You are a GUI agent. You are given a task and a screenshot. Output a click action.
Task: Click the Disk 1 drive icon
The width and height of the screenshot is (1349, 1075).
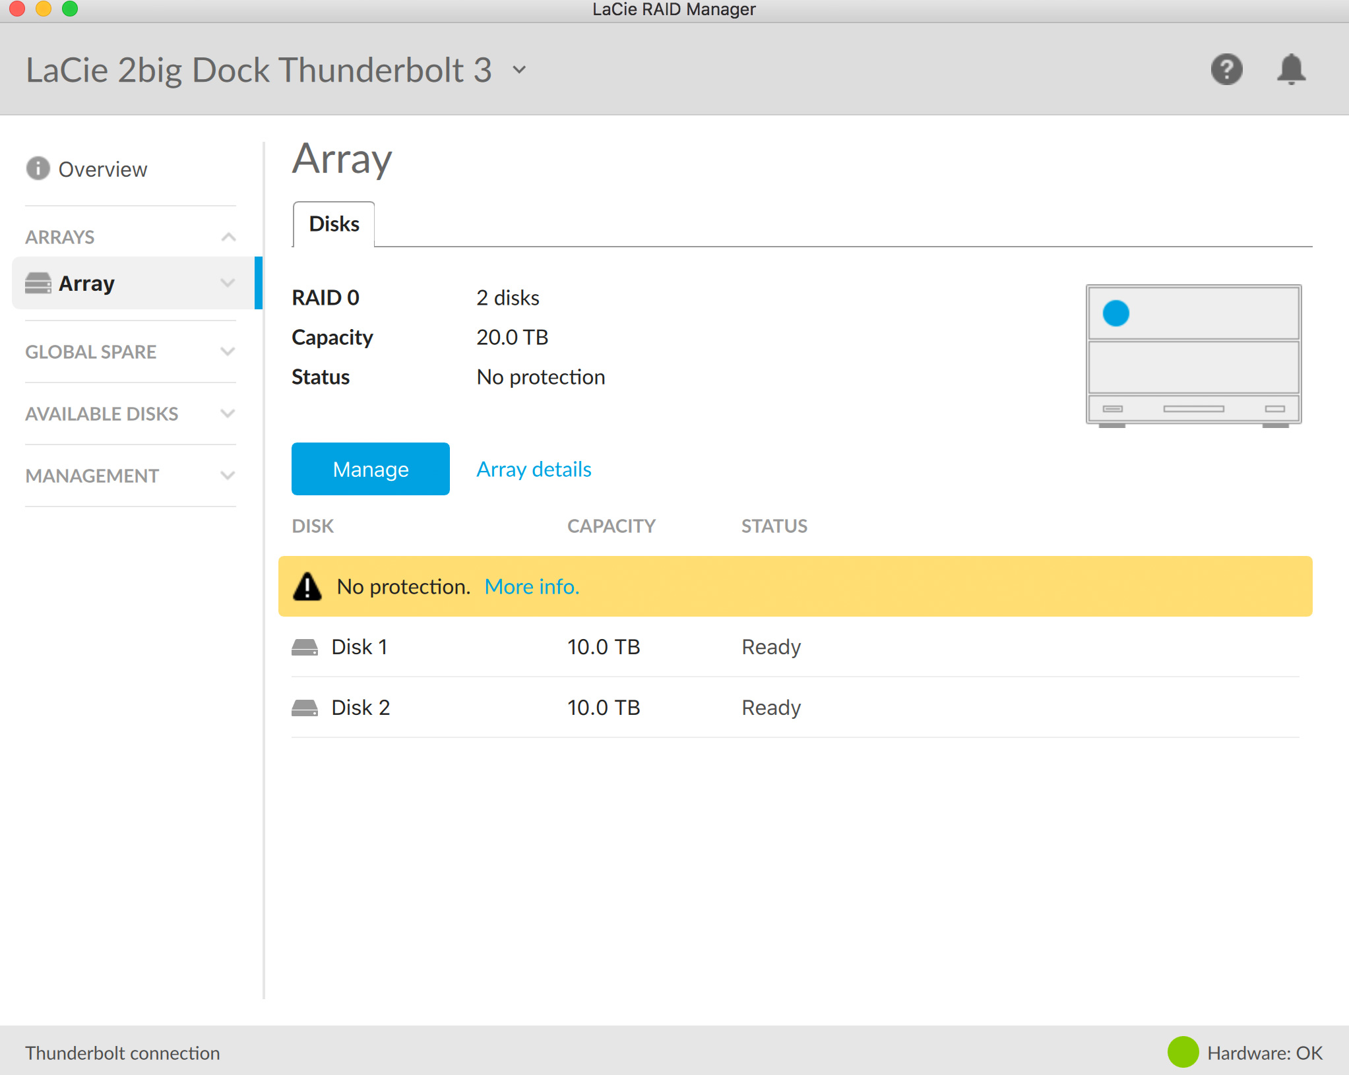coord(305,647)
